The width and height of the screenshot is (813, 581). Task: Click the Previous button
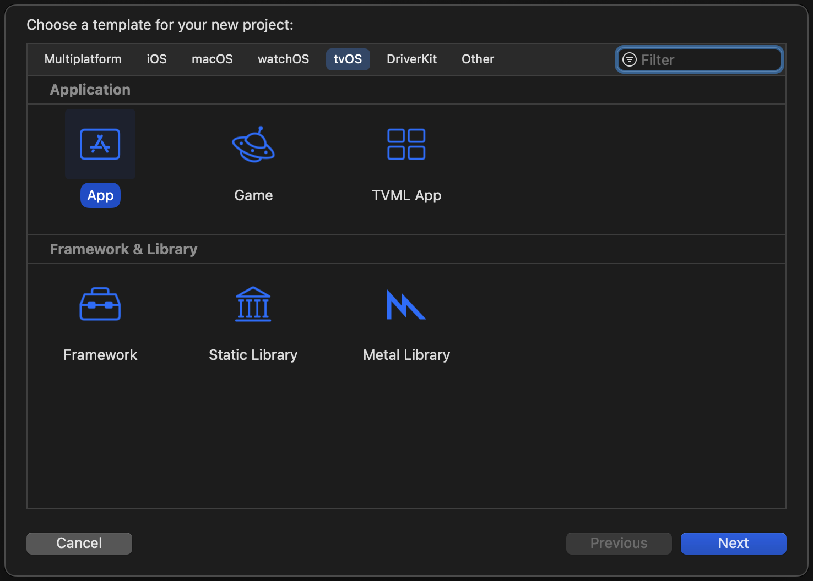619,543
